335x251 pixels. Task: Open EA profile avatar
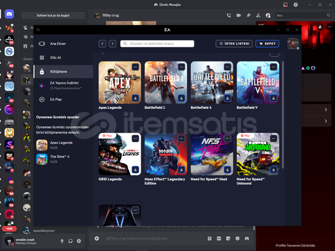pos(293,44)
